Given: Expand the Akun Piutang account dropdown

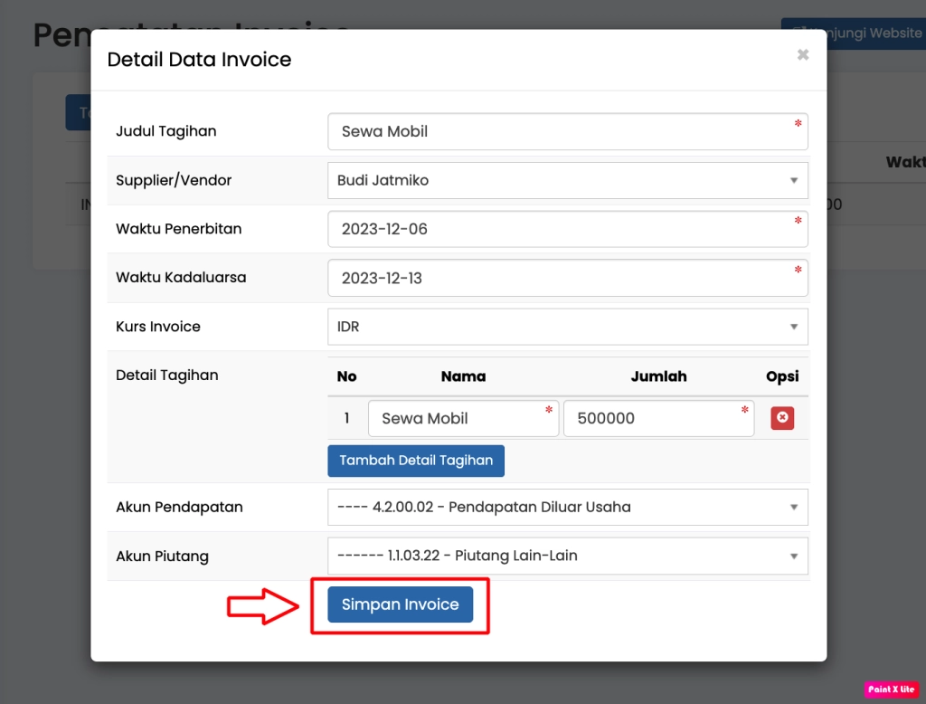Looking at the screenshot, I should 566,556.
